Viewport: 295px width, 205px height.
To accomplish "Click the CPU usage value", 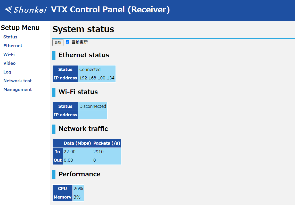I will [x=78, y=188].
